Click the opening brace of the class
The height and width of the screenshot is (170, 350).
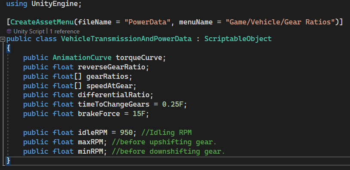(x=8, y=48)
